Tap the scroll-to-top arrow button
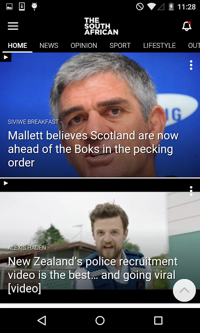Image resolution: width=200 pixels, height=333 pixels. click(x=184, y=290)
